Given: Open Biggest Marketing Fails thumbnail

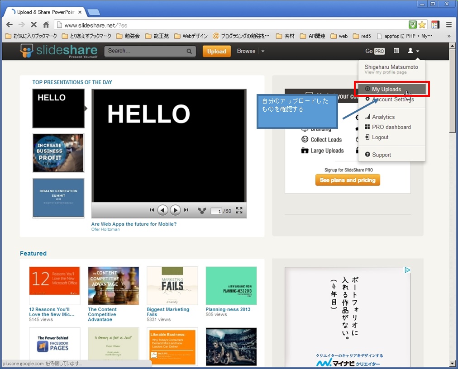Looking at the screenshot, I should pos(172,285).
